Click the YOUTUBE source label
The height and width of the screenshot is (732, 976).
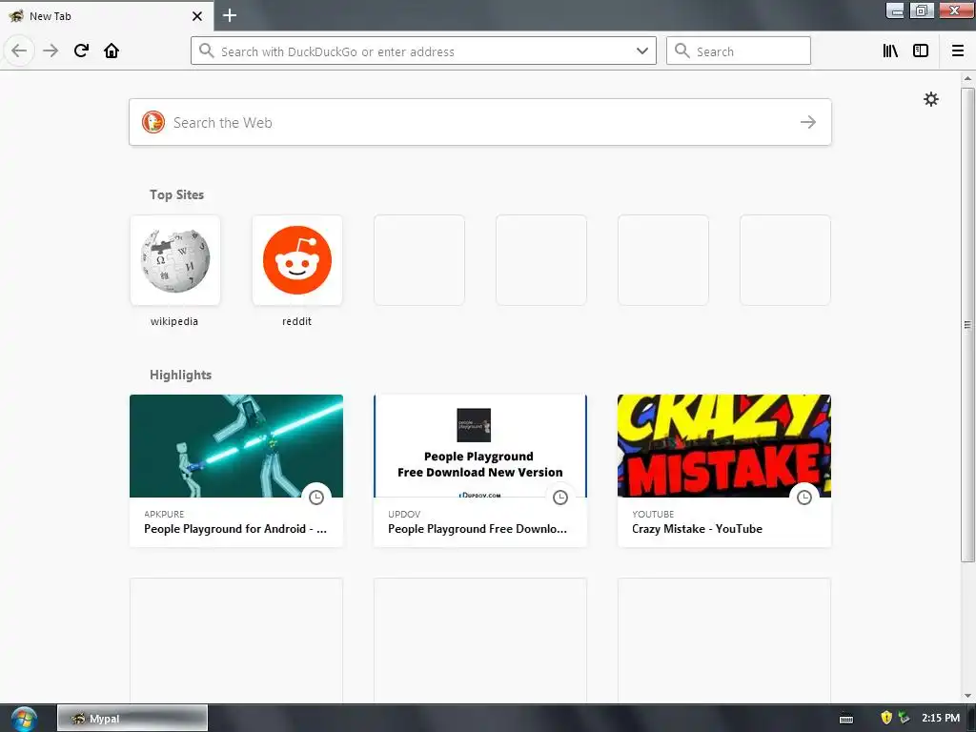click(653, 514)
